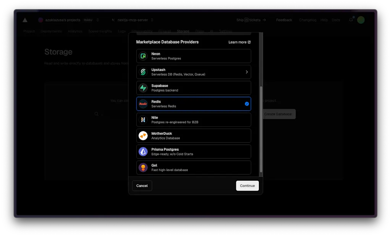This screenshot has height=236, width=391.
Task: Open the Speed Insights tab
Action: [x=100, y=31]
